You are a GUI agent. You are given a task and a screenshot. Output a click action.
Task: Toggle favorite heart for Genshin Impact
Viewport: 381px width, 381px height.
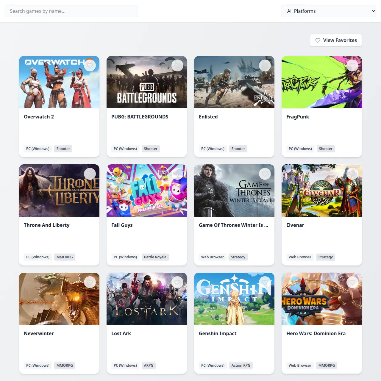(x=265, y=282)
